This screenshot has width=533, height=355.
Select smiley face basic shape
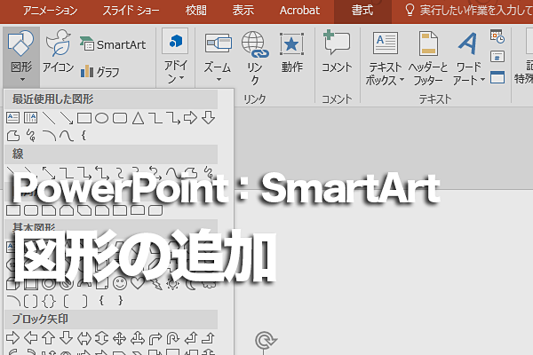click(120, 283)
